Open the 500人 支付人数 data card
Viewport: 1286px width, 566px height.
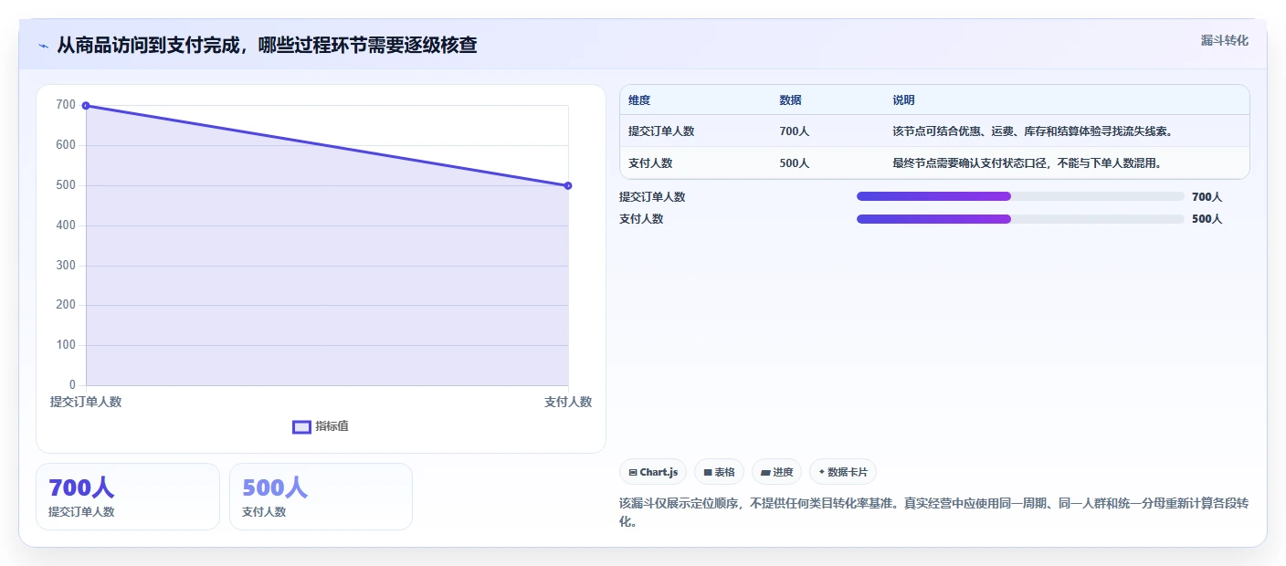tap(321, 497)
